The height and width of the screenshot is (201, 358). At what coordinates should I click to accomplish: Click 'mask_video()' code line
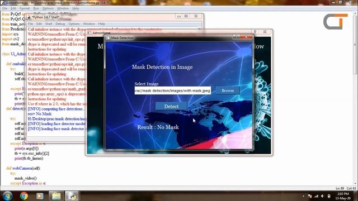[25, 178]
